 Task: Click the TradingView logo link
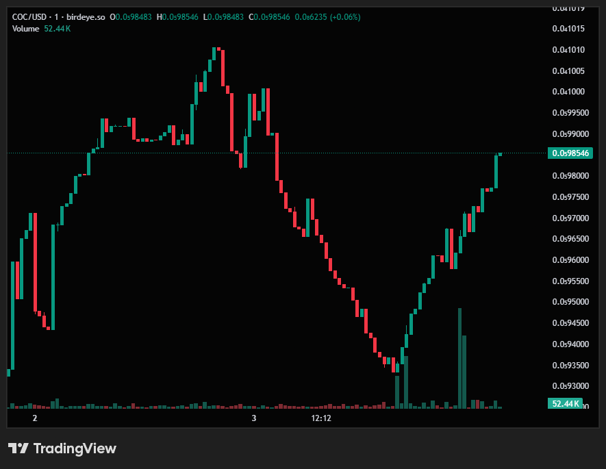click(62, 448)
